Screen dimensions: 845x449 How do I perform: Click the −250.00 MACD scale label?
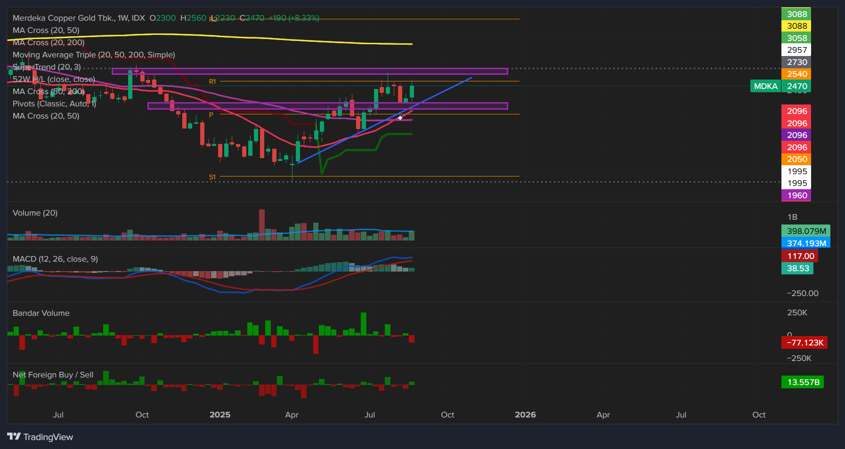tap(803, 293)
